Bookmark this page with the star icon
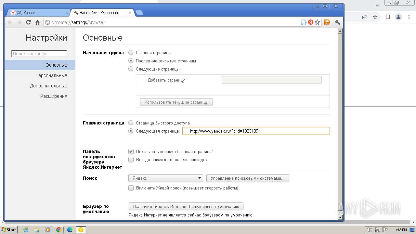Viewport: 416px width, 234px height. (318, 22)
